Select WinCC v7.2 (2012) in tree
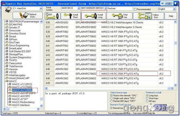The width and height of the screenshot is (180, 116). tap(22, 84)
